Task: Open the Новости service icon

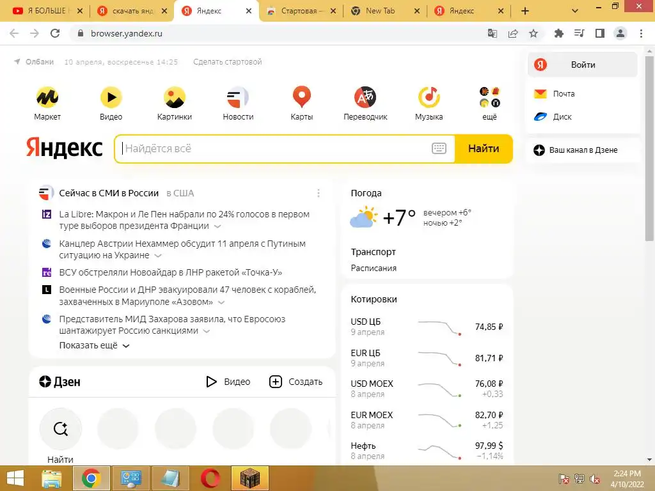Action: pos(238,97)
